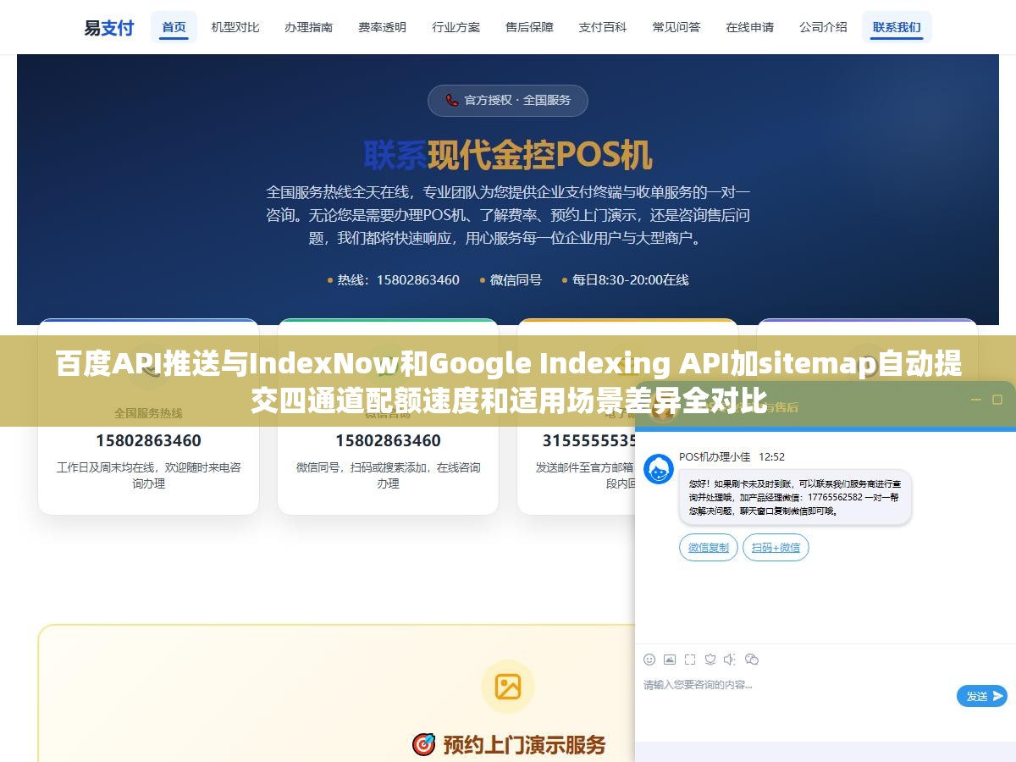Open the 售后保障 nav item
This screenshot has height=762, width=1016.
529,27
